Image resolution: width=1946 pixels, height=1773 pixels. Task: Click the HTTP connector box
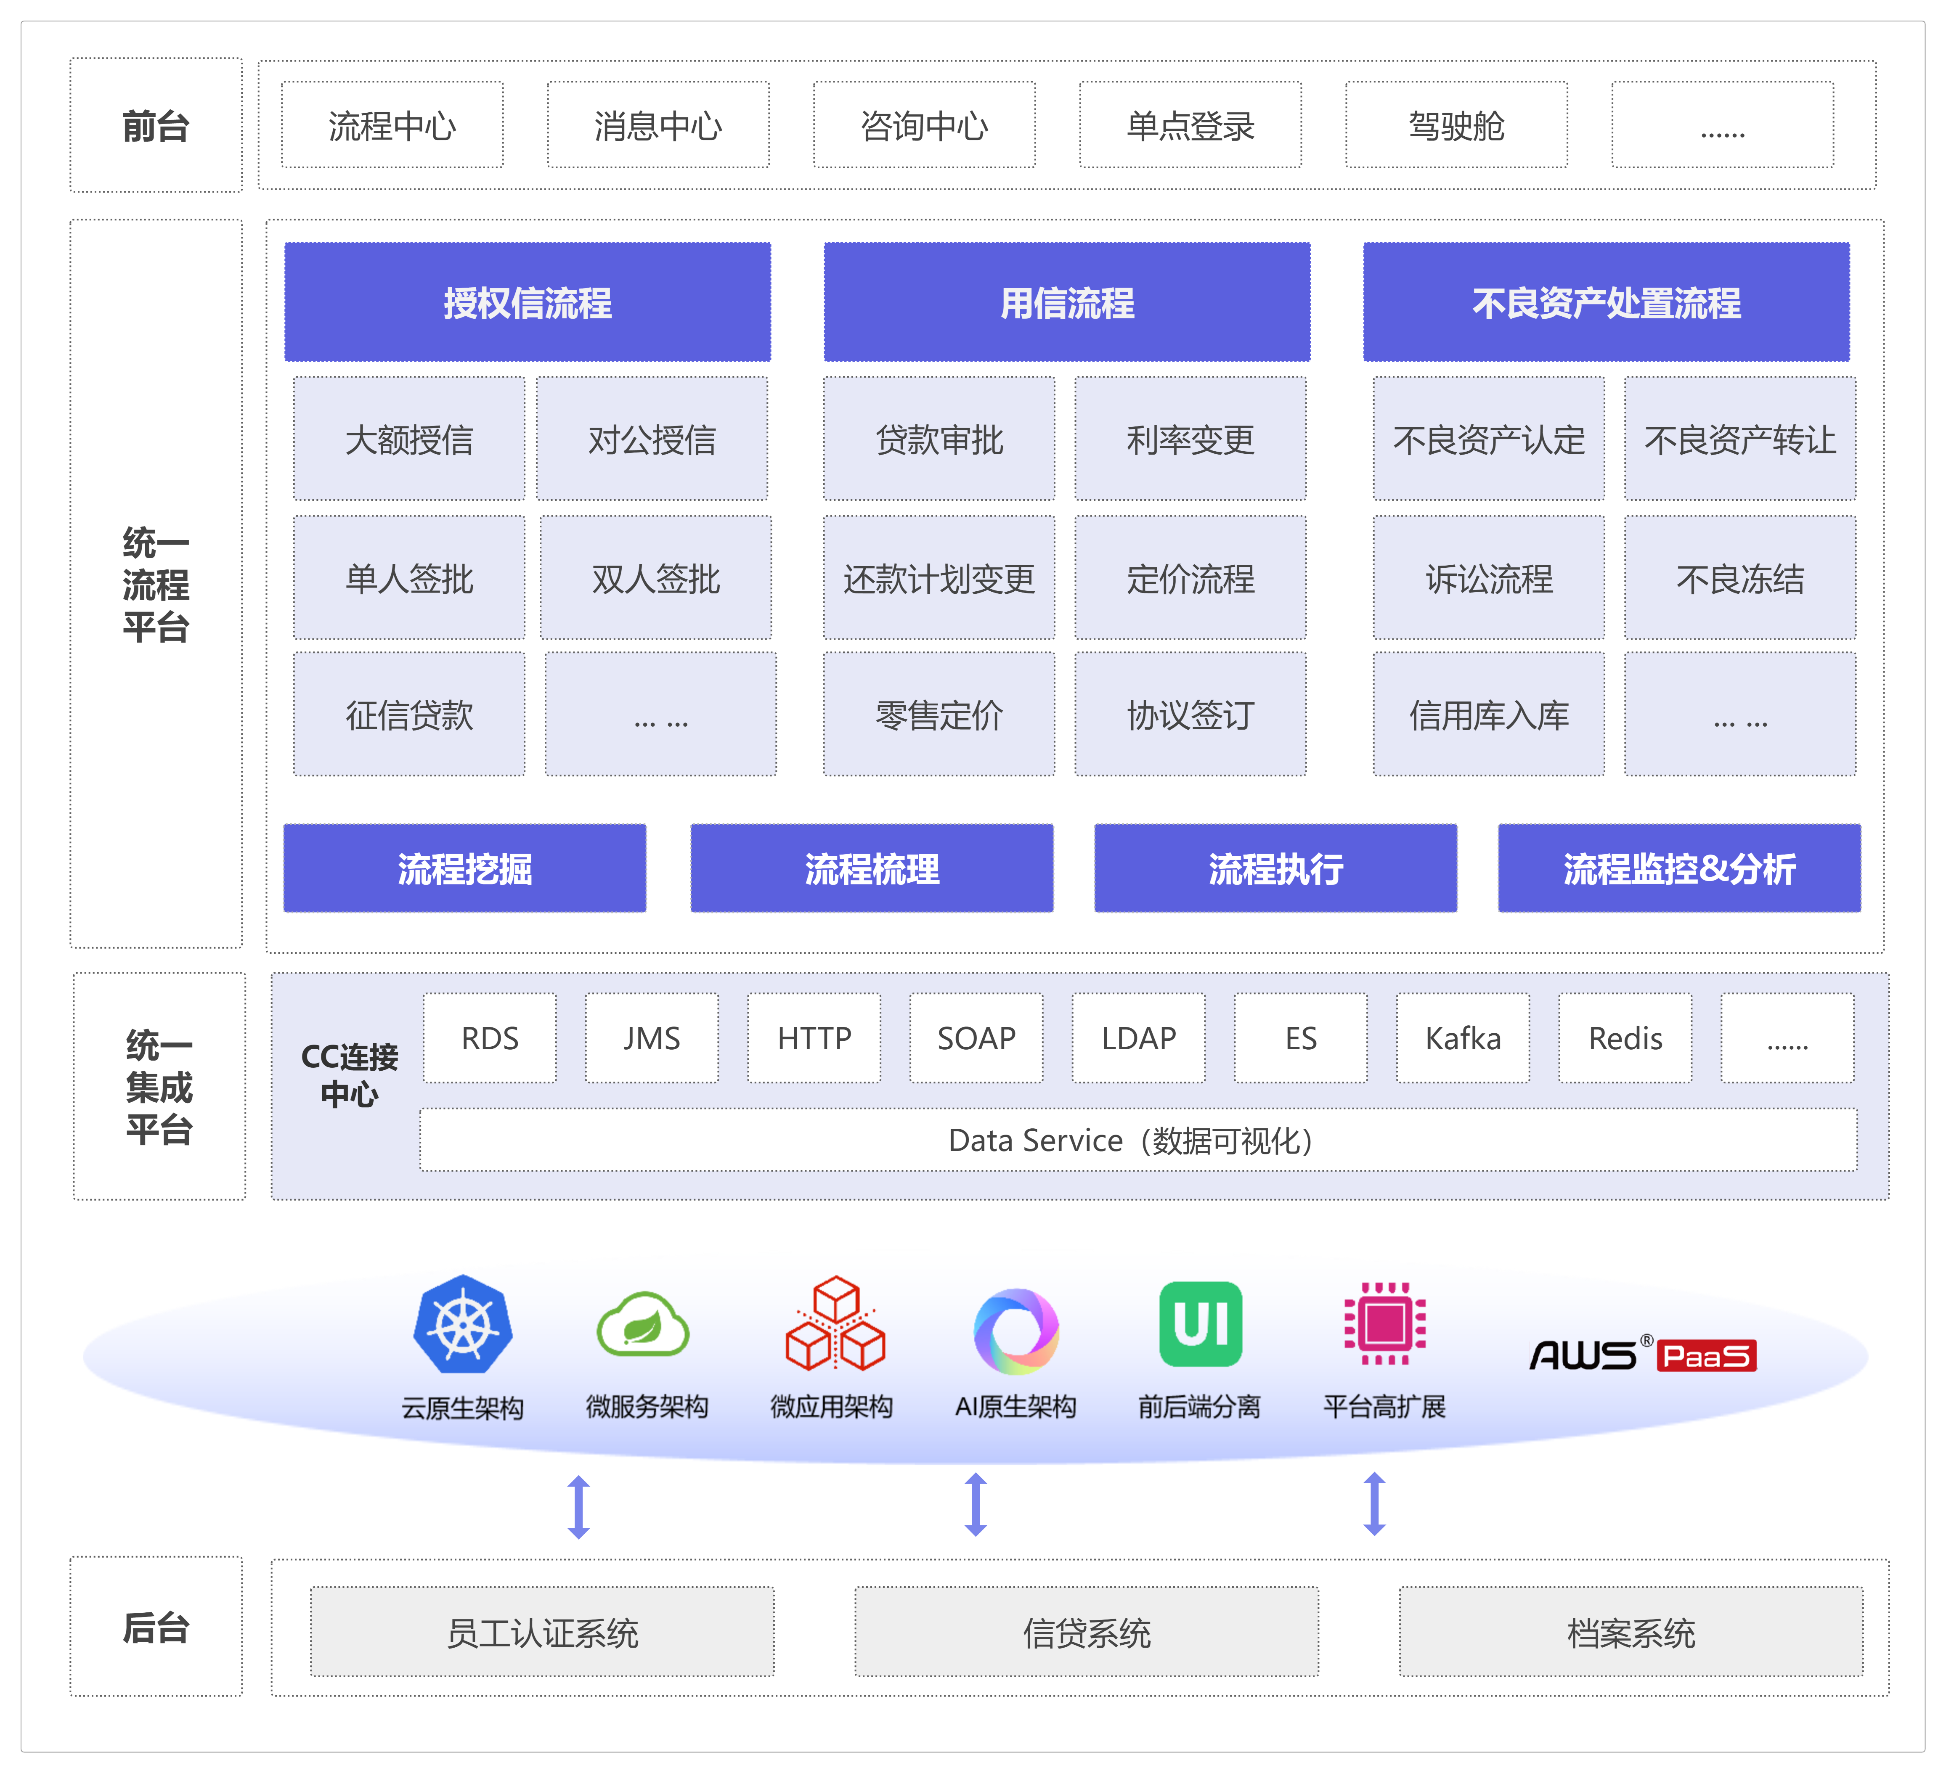pos(814,1037)
